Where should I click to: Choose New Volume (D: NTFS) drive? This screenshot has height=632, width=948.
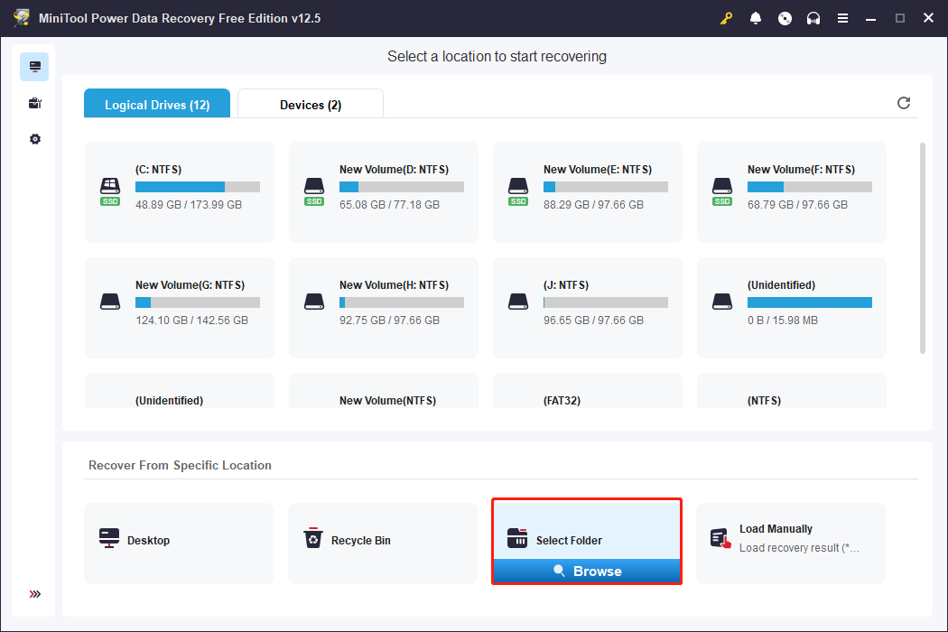pyautogui.click(x=384, y=191)
